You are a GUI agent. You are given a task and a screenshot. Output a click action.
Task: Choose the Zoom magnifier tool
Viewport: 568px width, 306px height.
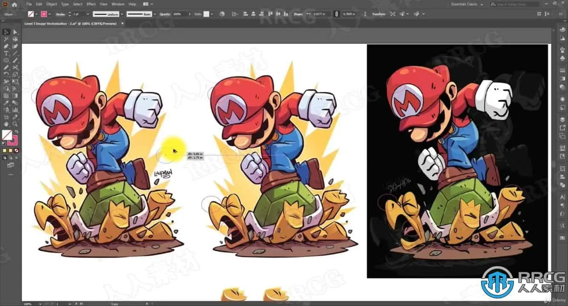15,124
